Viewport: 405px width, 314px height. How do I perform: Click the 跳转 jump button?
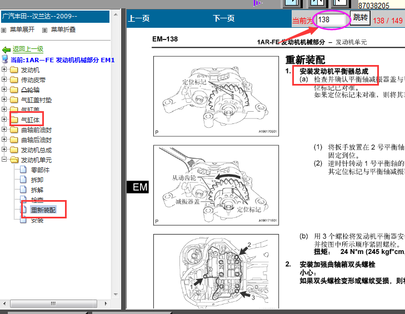(361, 17)
